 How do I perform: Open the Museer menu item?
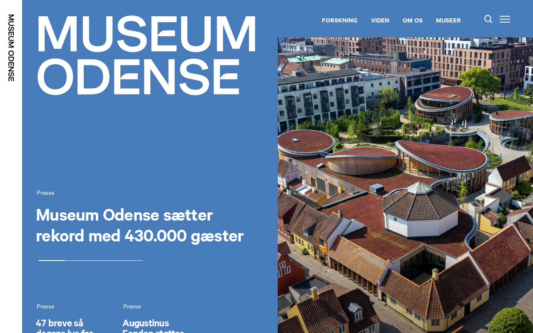pos(448,20)
